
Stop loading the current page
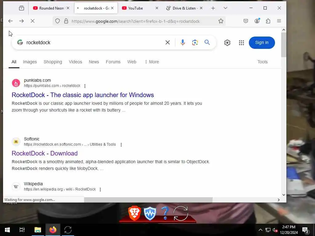(x=33, y=21)
